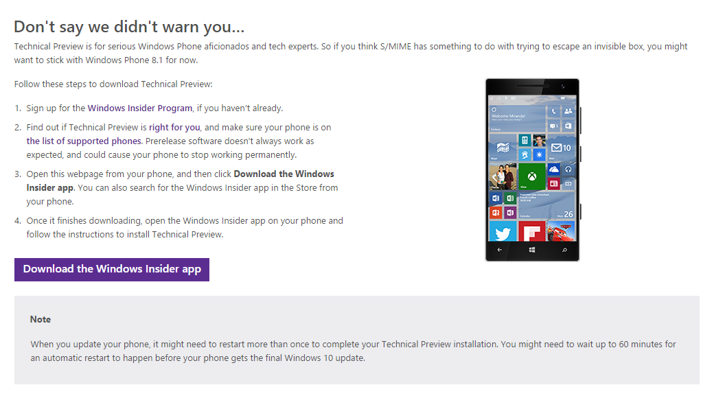Click 'Follow these steps to download Technical Preview:'
Viewport: 714px width, 396px height.
pos(113,84)
